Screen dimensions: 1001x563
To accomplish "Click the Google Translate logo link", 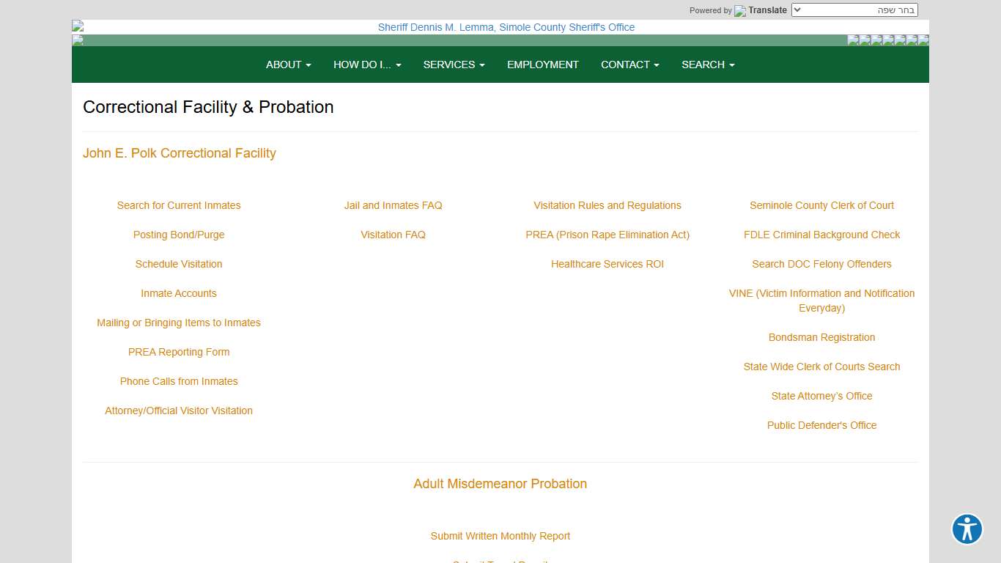I will [x=760, y=10].
